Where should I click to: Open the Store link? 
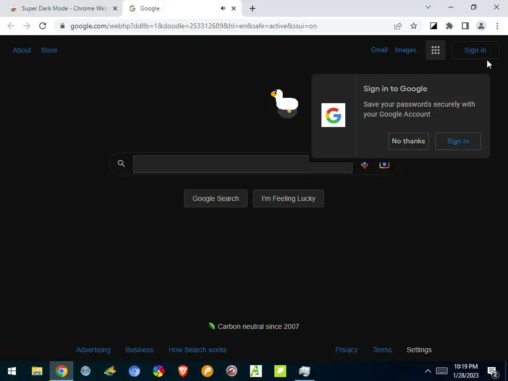click(x=49, y=50)
